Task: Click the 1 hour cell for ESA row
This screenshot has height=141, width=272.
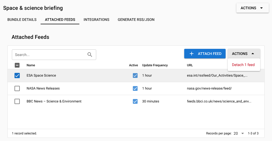Action: pos(147,76)
